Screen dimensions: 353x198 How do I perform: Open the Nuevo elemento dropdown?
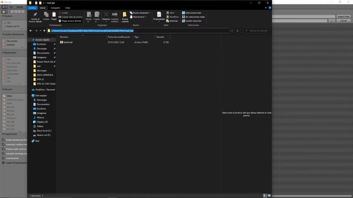click(140, 13)
